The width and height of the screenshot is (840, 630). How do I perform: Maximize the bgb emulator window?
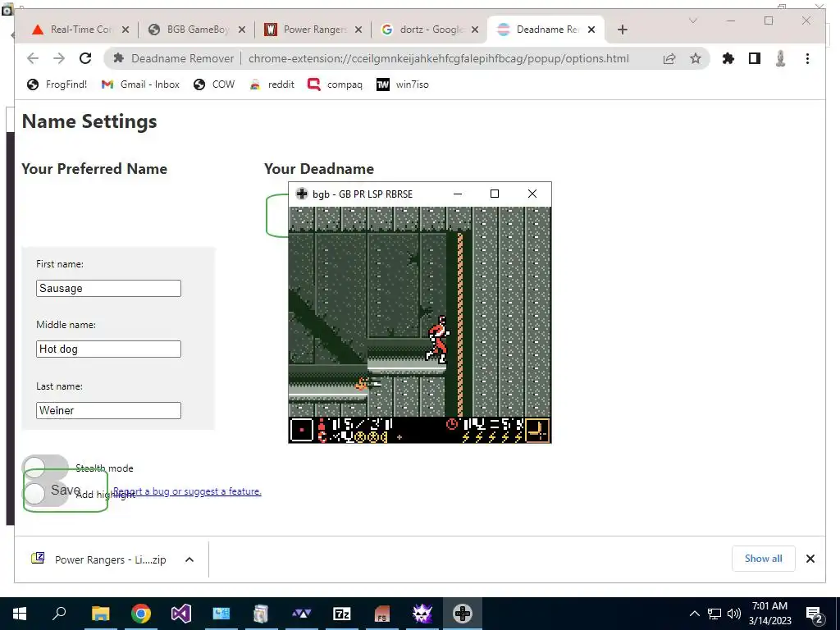(x=495, y=194)
